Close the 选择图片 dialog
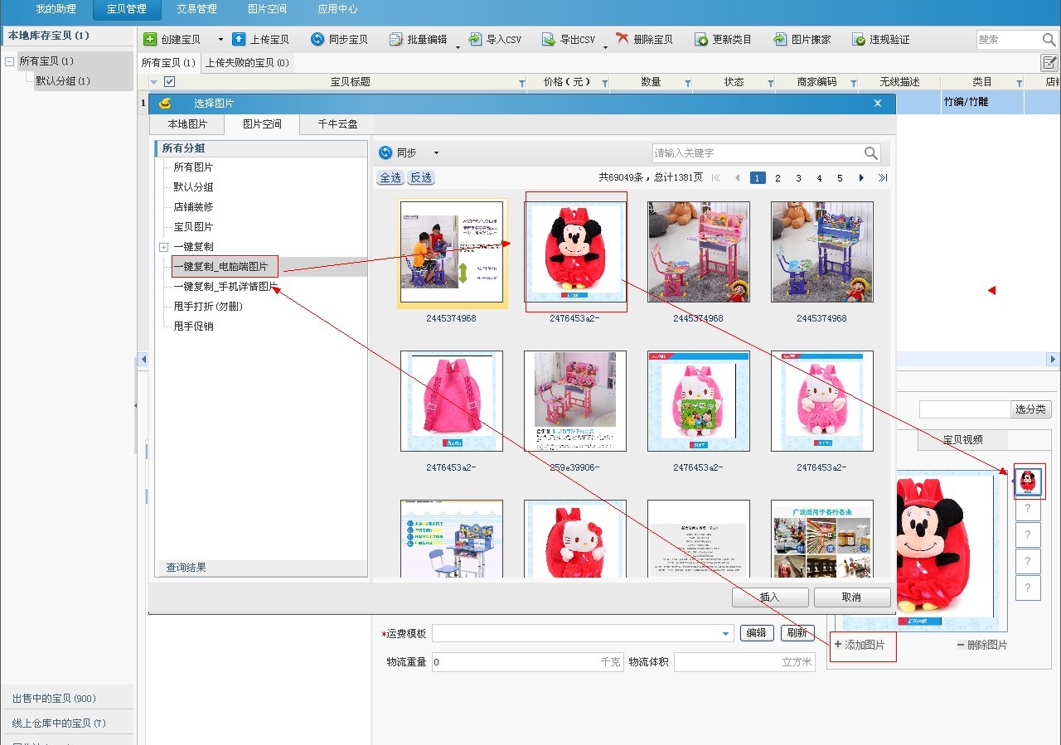The height and width of the screenshot is (745, 1061). coord(878,103)
